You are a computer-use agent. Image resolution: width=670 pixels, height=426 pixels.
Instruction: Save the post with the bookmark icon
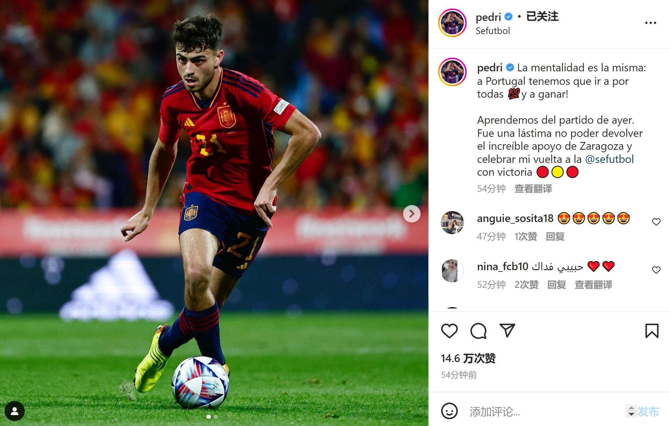tap(652, 331)
